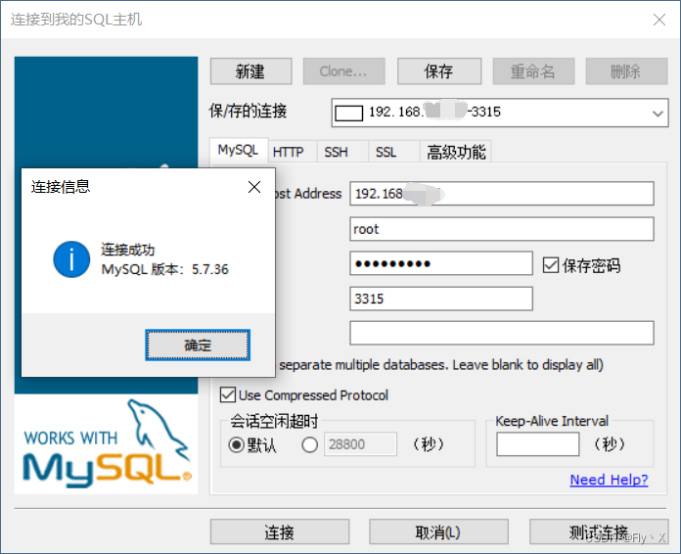This screenshot has height=554, width=681.
Task: Click the 连接 button
Action: point(280,531)
